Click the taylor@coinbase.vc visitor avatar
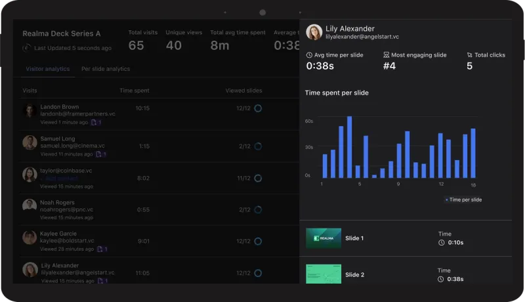 pyautogui.click(x=30, y=175)
